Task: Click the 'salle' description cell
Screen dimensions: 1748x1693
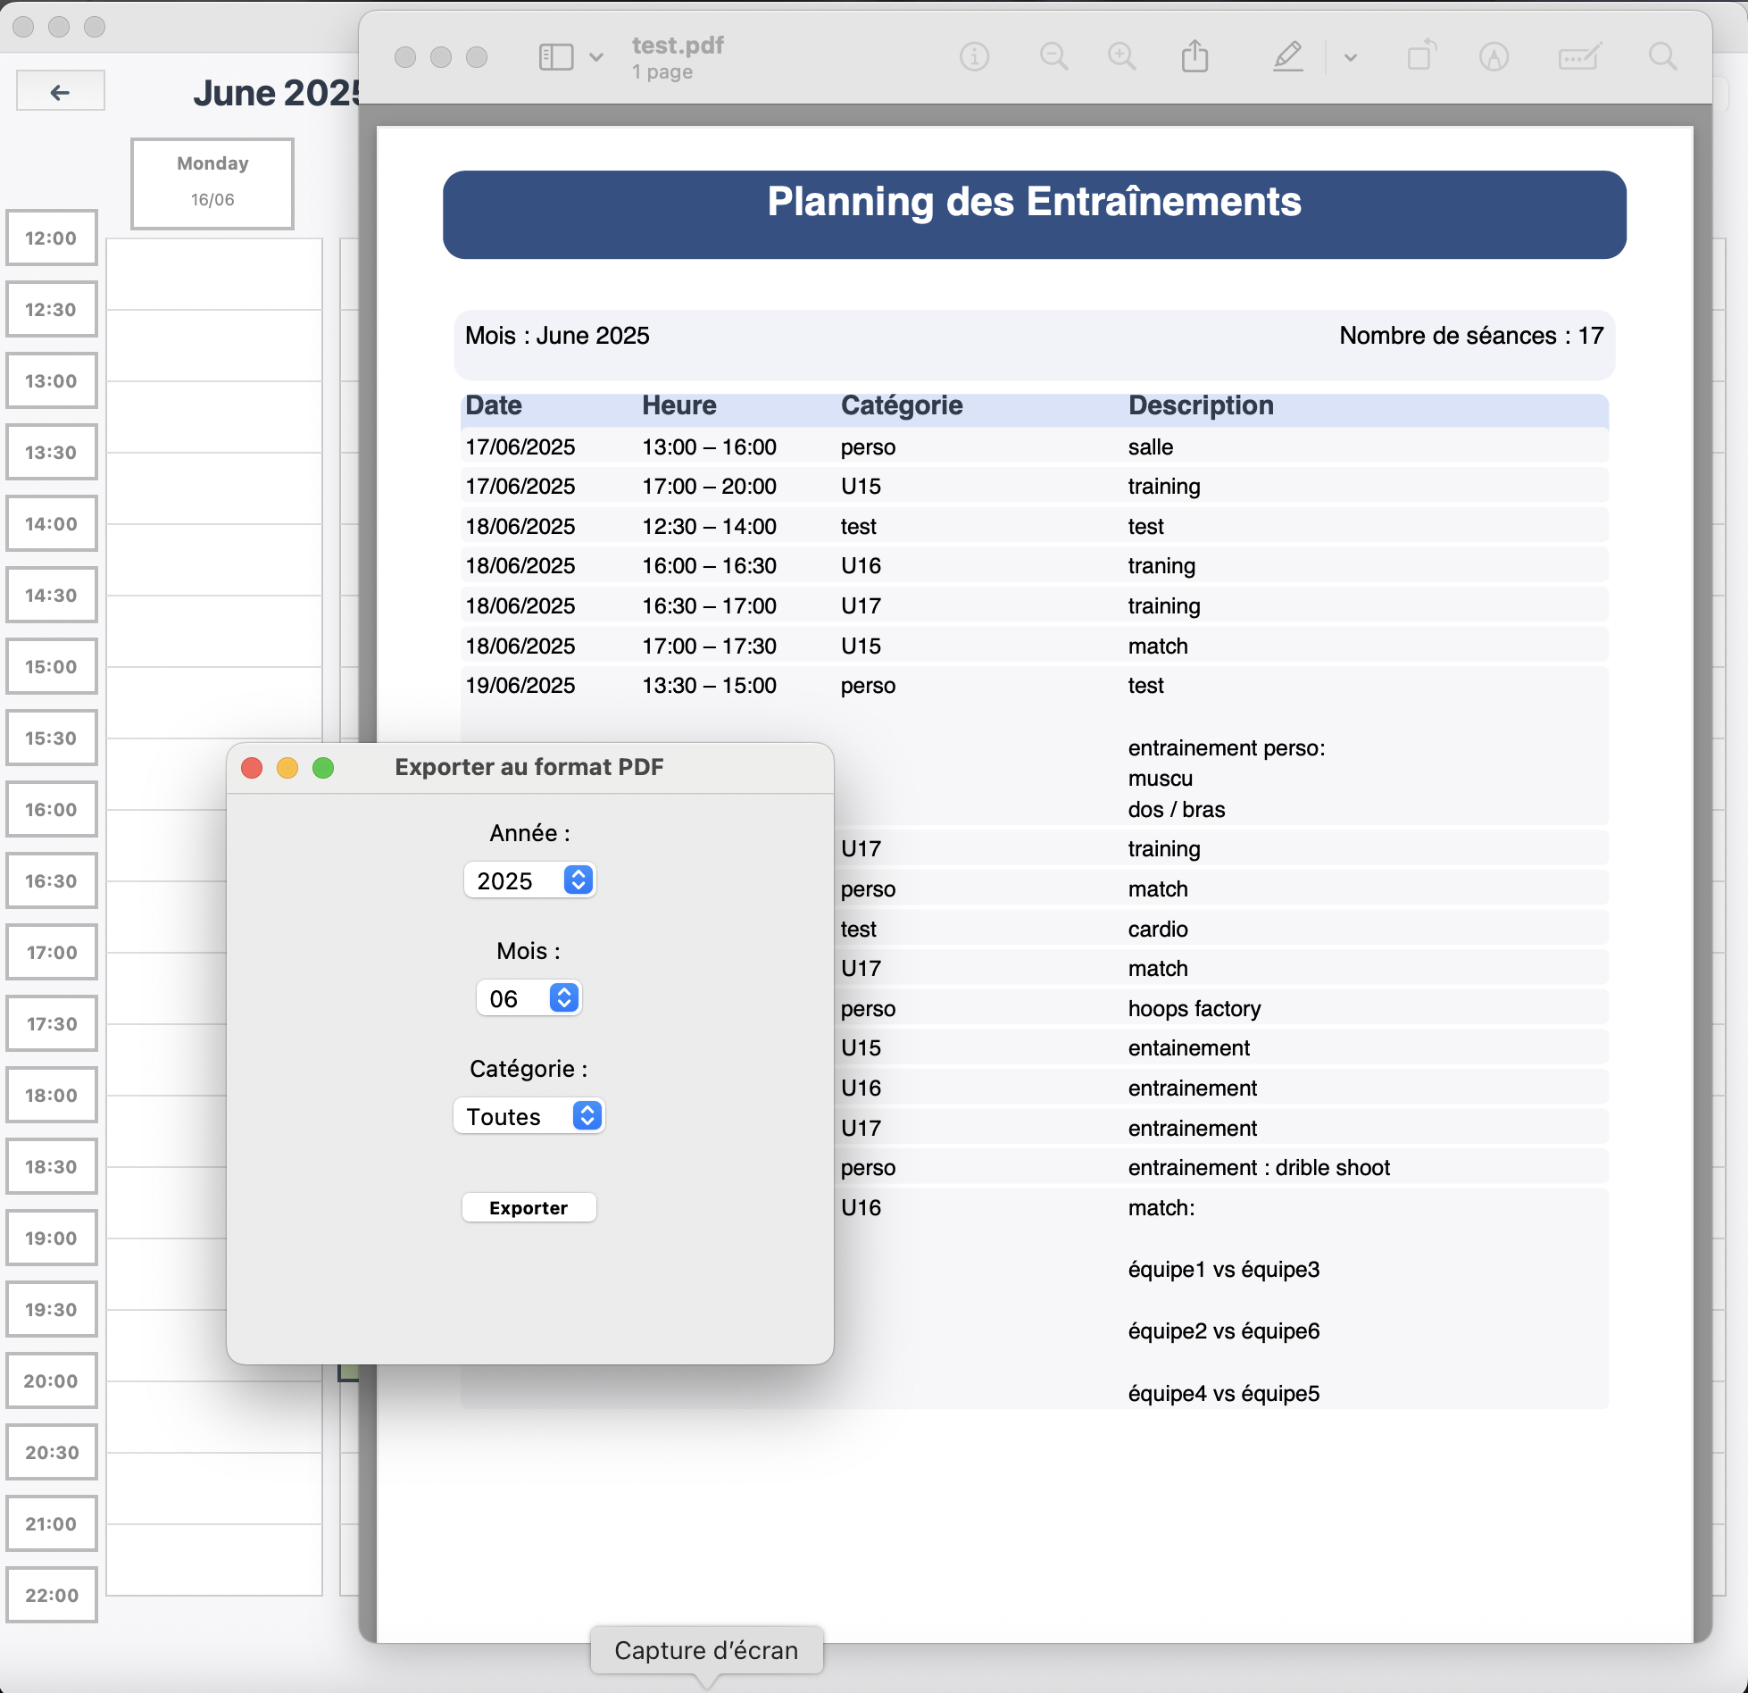Action: 1151,446
